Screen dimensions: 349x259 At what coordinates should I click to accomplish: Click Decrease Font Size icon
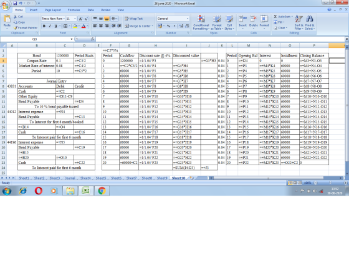pyautogui.click(x=86, y=19)
